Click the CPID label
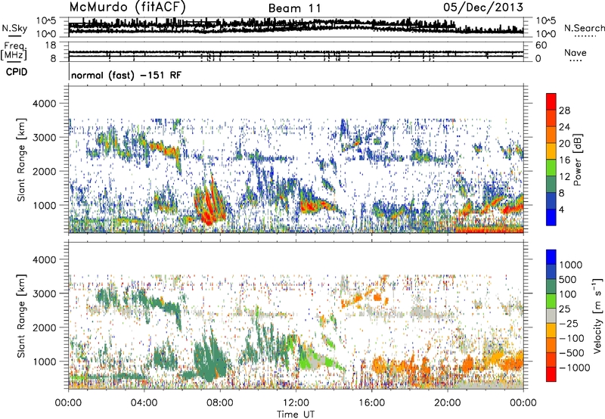The width and height of the screenshot is (605, 419). [17, 72]
